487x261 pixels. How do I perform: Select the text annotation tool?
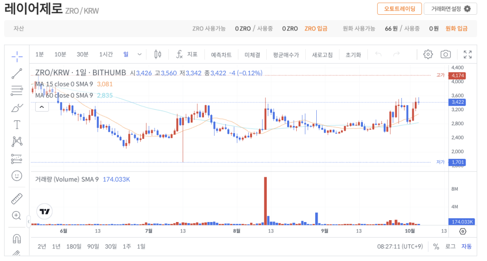tap(17, 125)
